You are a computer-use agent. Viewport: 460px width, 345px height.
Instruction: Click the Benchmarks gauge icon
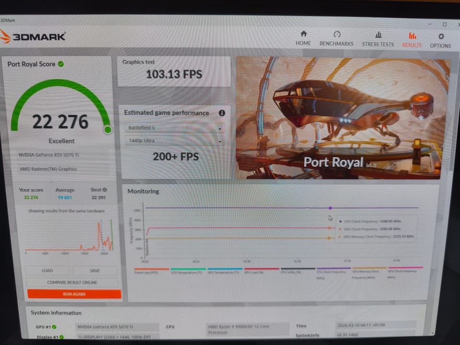point(337,34)
